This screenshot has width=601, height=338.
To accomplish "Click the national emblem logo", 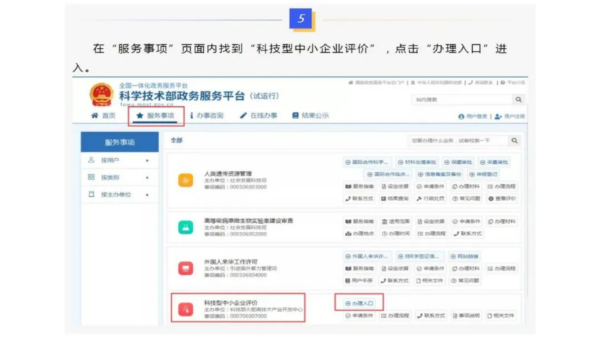I will coord(101,94).
